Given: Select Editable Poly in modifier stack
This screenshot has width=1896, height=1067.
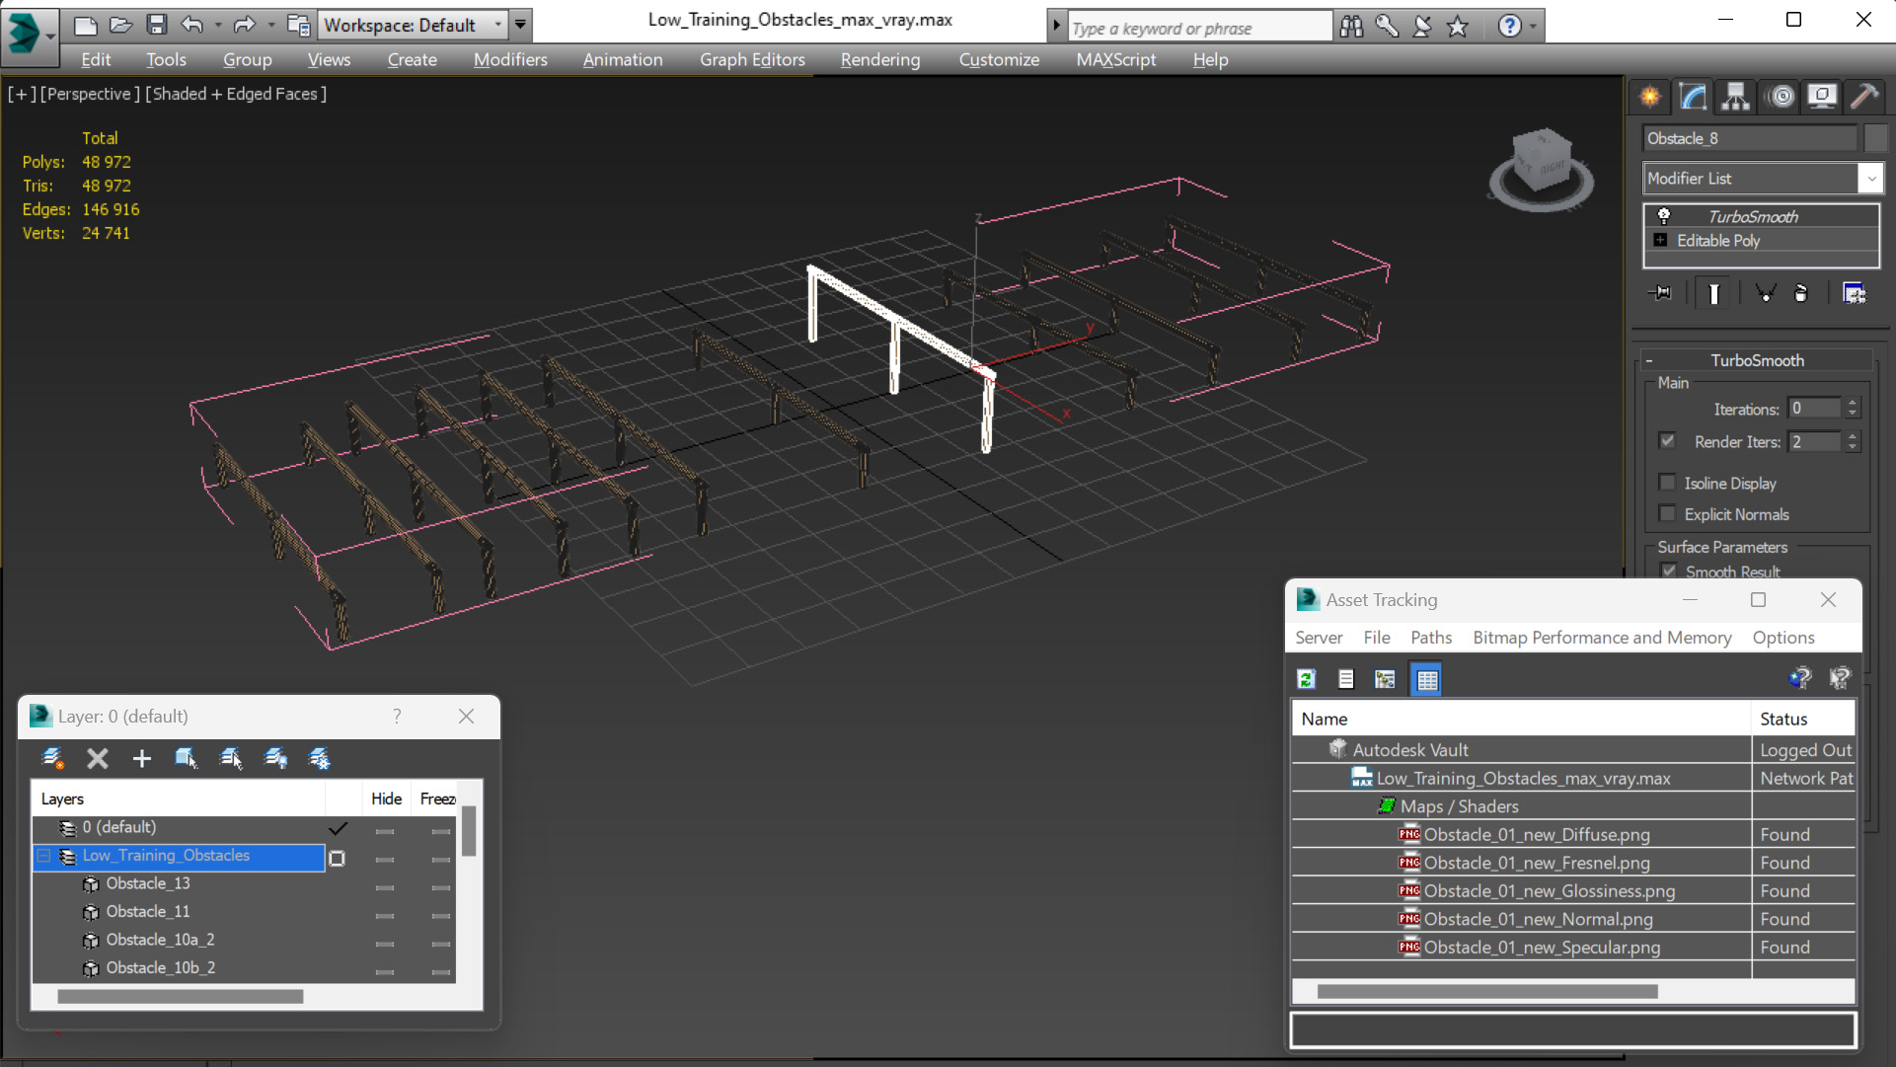Looking at the screenshot, I should pos(1717,241).
